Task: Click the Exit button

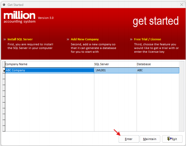Action: tap(172, 139)
